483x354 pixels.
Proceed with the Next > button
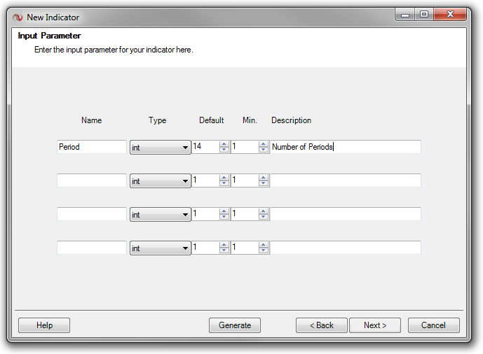(x=375, y=325)
